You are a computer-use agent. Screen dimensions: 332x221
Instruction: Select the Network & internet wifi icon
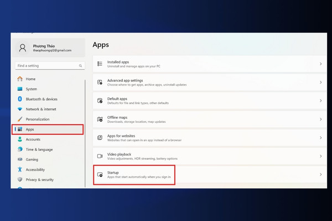pos(20,109)
